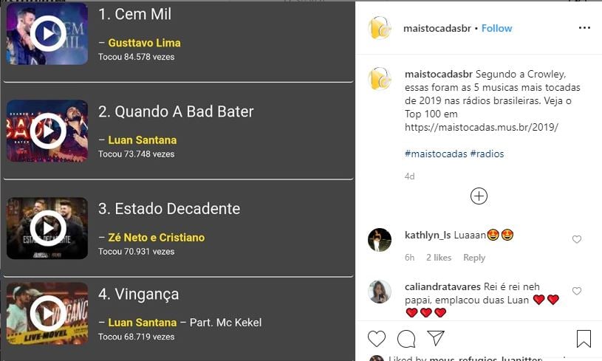Play the Cem Mil track
This screenshot has height=361, width=602.
pyautogui.click(x=47, y=33)
